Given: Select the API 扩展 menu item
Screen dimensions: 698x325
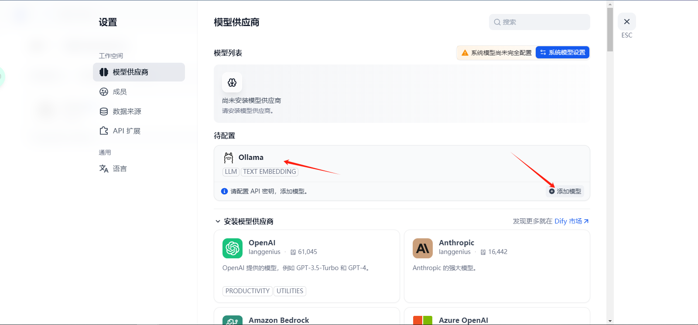Looking at the screenshot, I should [126, 131].
